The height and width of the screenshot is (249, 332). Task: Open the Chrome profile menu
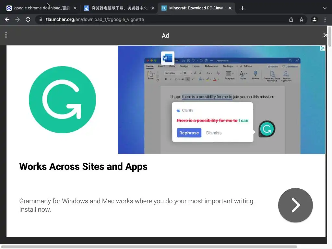314,19
